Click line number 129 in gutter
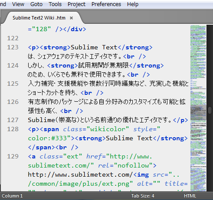The height and width of the screenshot is (200, 213). (13, 156)
